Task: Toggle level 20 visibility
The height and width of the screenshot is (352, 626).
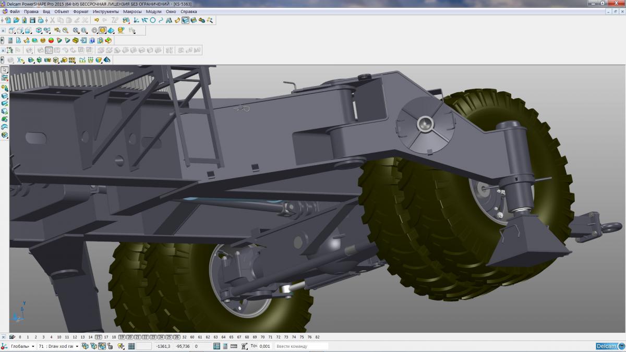Action: click(129, 337)
